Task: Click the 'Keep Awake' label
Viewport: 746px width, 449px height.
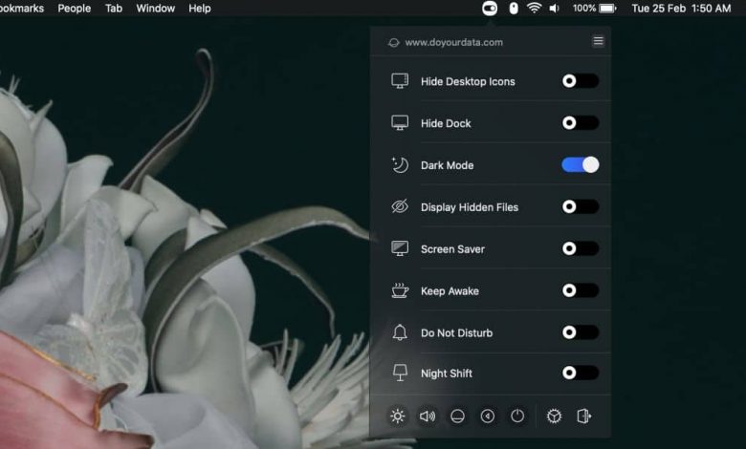Action: click(450, 290)
